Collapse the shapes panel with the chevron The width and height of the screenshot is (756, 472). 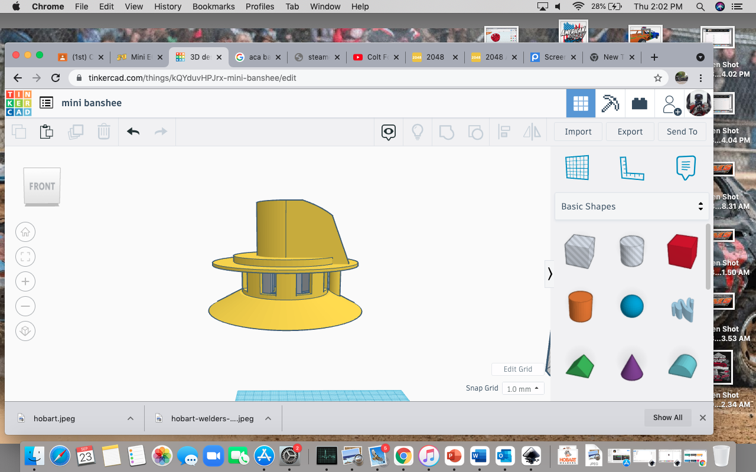point(550,274)
